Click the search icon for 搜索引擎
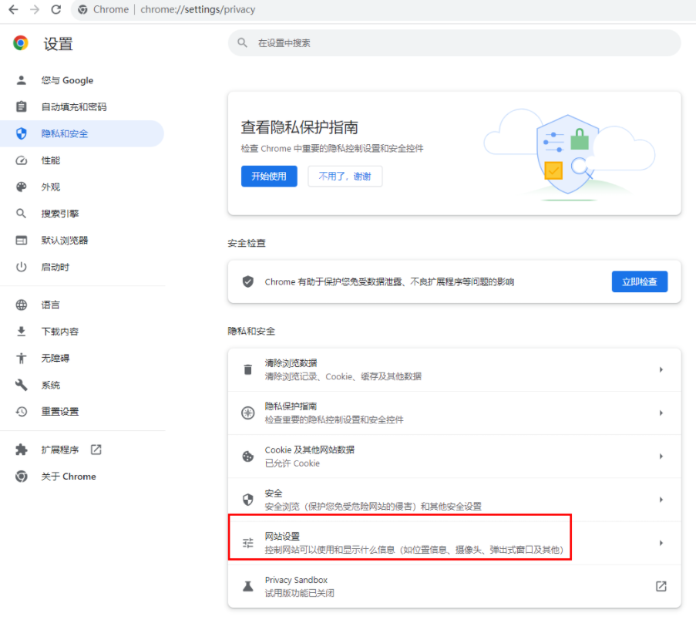The image size is (696, 620). point(22,214)
